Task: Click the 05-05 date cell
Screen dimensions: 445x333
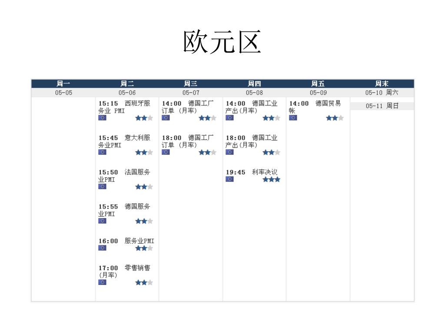Action: point(63,93)
